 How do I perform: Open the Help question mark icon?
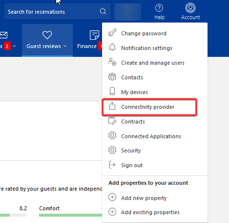[x=159, y=8]
